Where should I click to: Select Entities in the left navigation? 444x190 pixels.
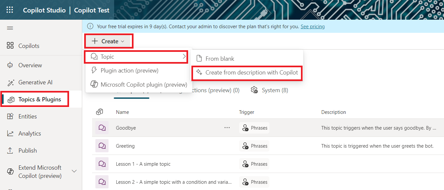click(x=27, y=116)
